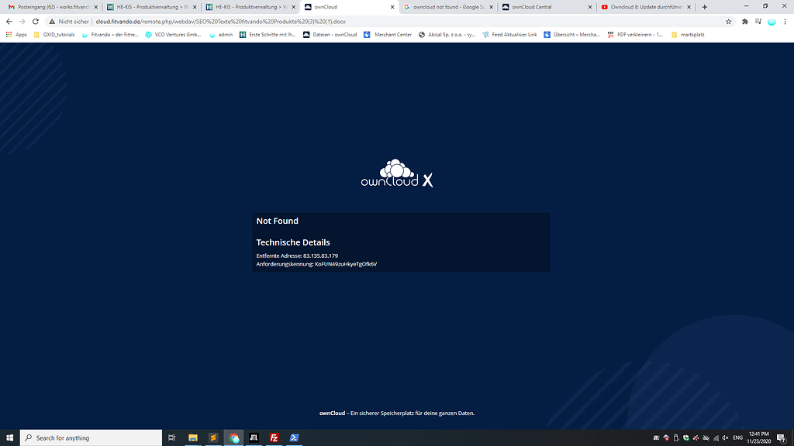Reload the page with the refresh icon
The image size is (794, 446).
click(36, 22)
